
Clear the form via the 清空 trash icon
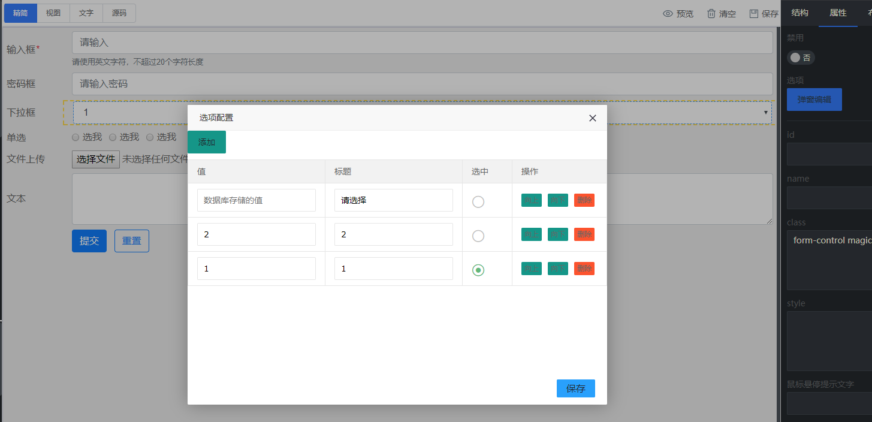721,13
